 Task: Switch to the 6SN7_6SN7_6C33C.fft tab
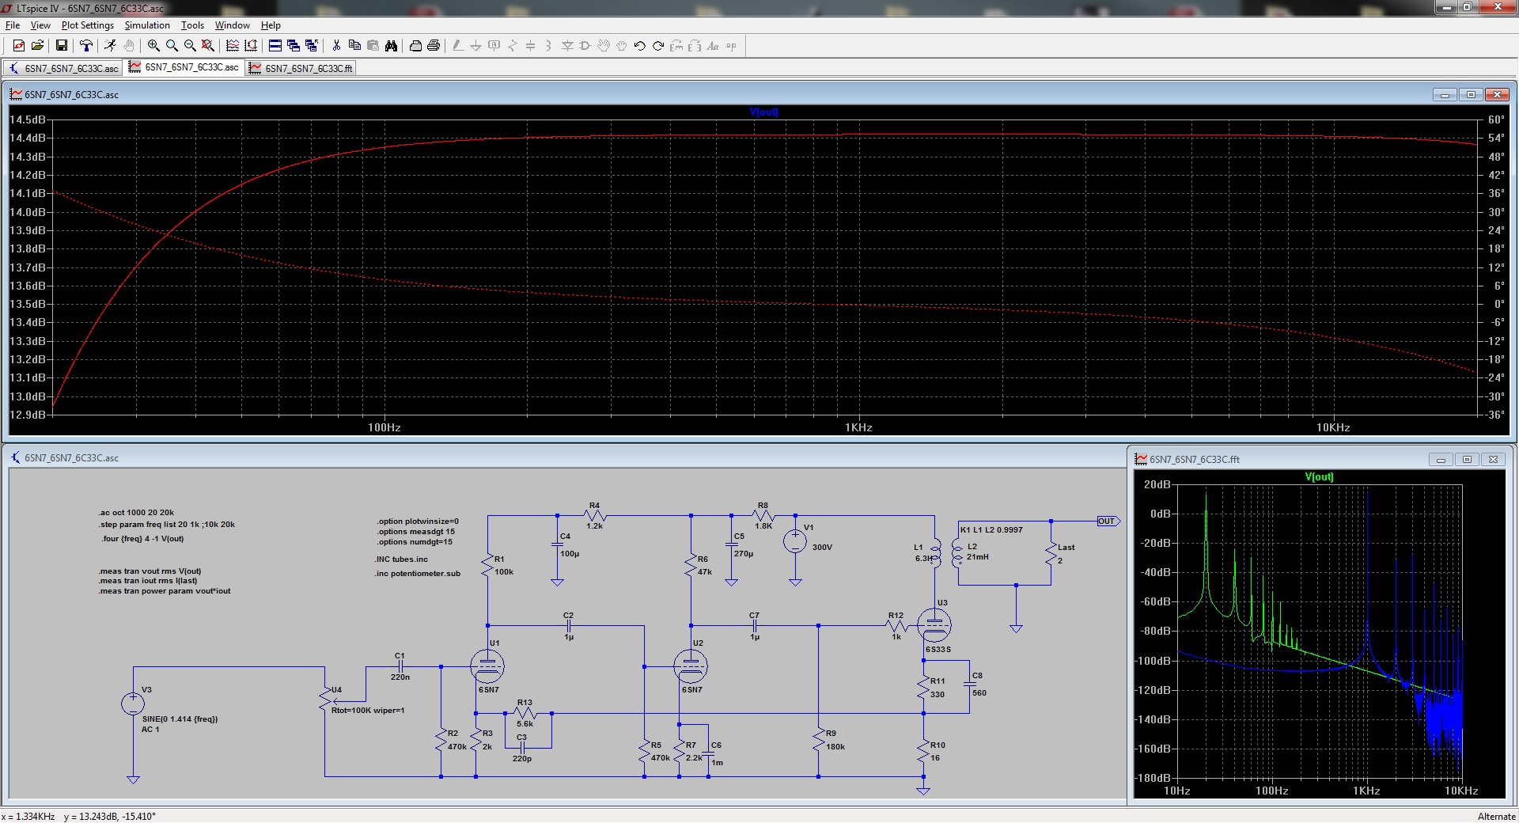coord(301,68)
